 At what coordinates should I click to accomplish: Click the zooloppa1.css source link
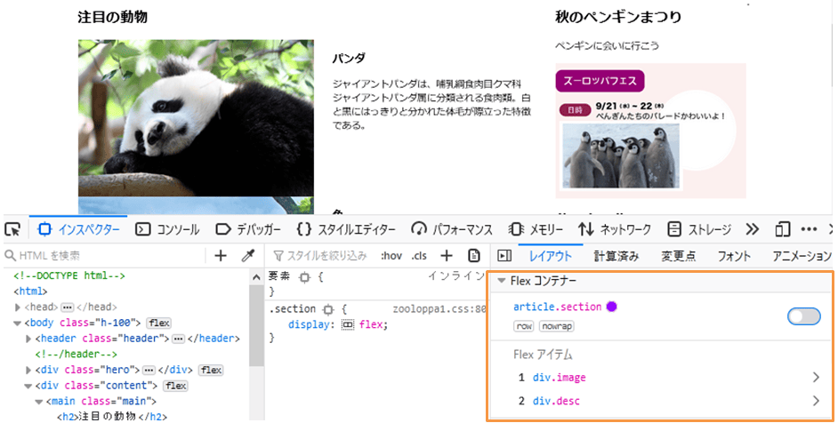[439, 309]
